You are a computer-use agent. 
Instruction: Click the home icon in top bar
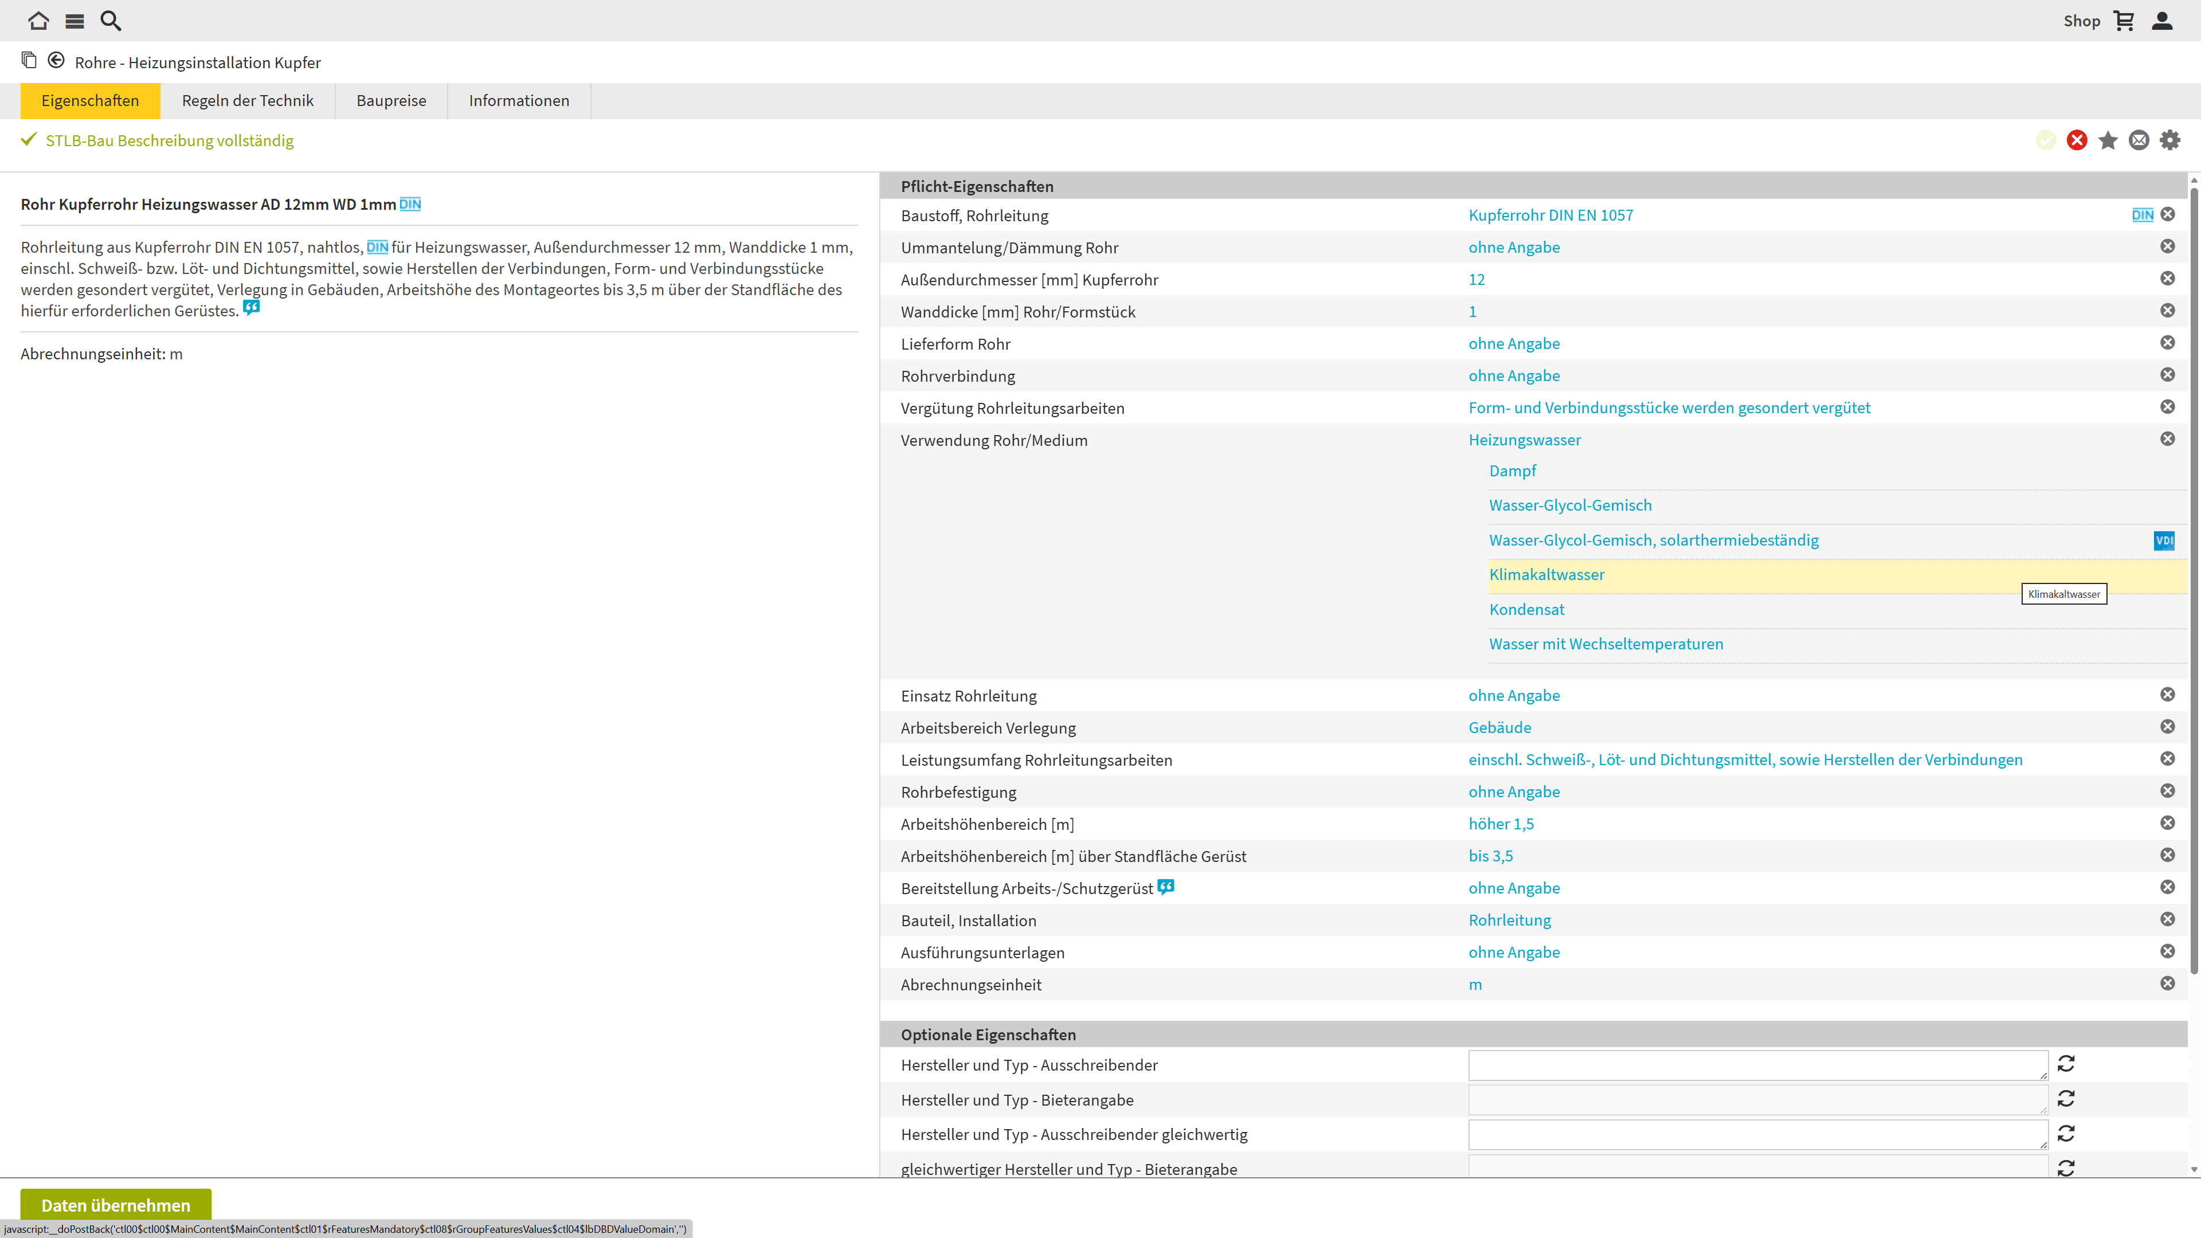point(38,21)
